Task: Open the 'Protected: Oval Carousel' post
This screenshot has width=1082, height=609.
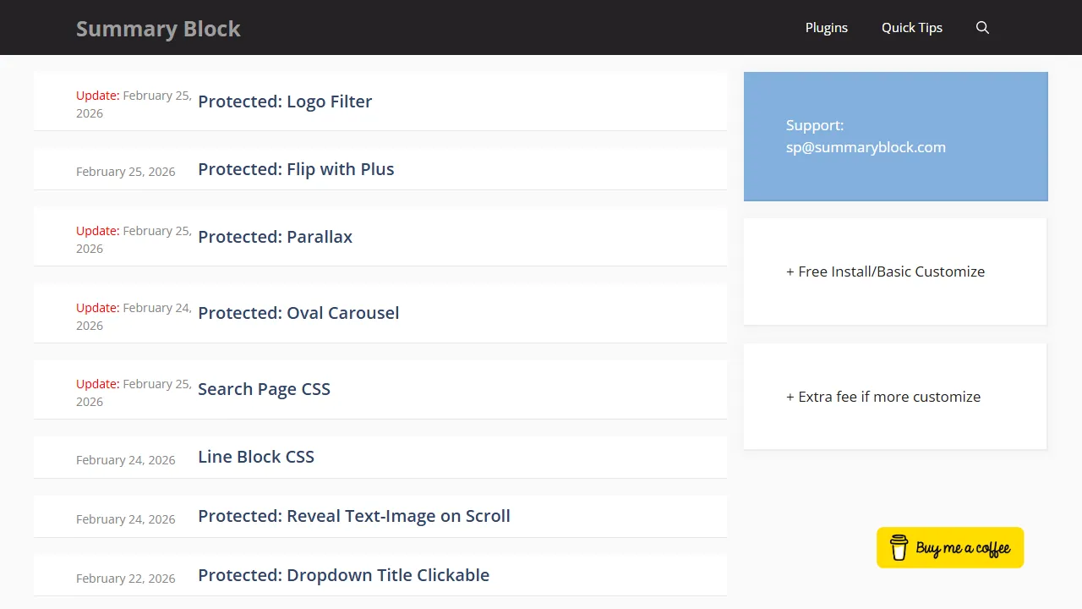Action: click(298, 313)
